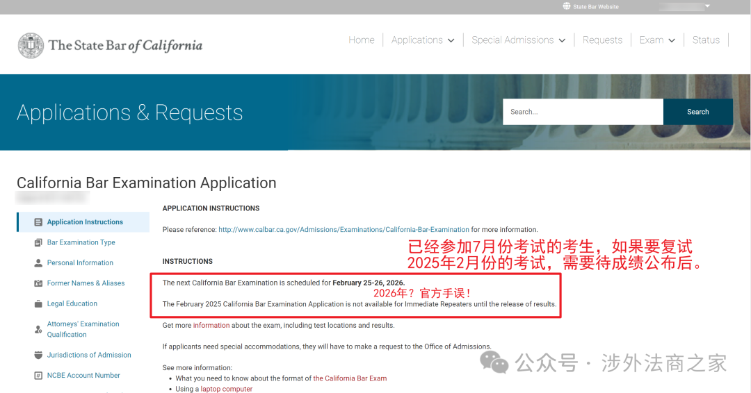Go to the Home menu item
Screen dimensions: 751x393
[x=362, y=40]
